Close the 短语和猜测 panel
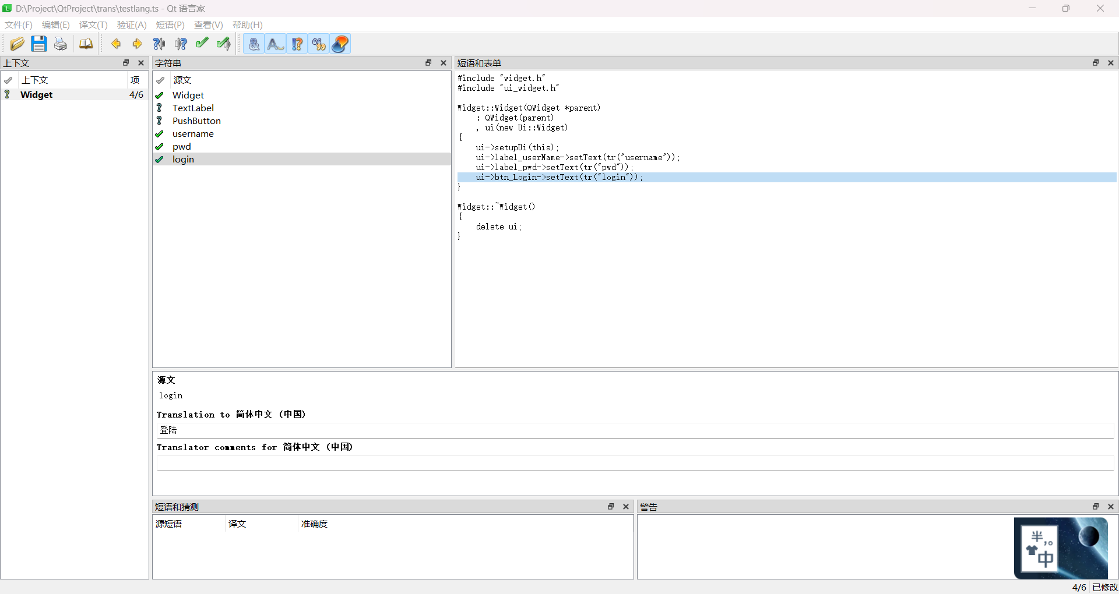Screen dimensions: 1119x594 626,507
